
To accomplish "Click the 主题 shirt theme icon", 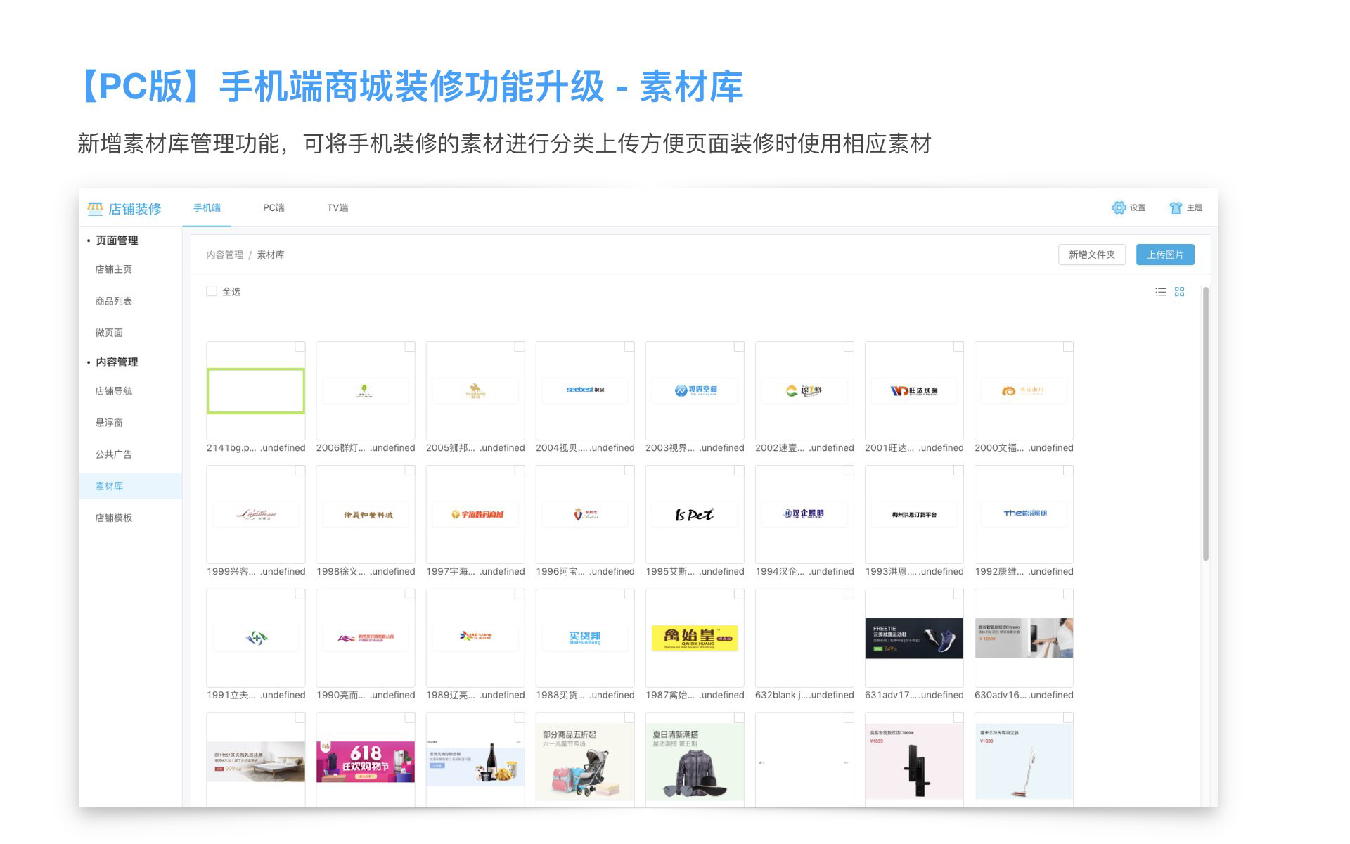I will coord(1176,207).
